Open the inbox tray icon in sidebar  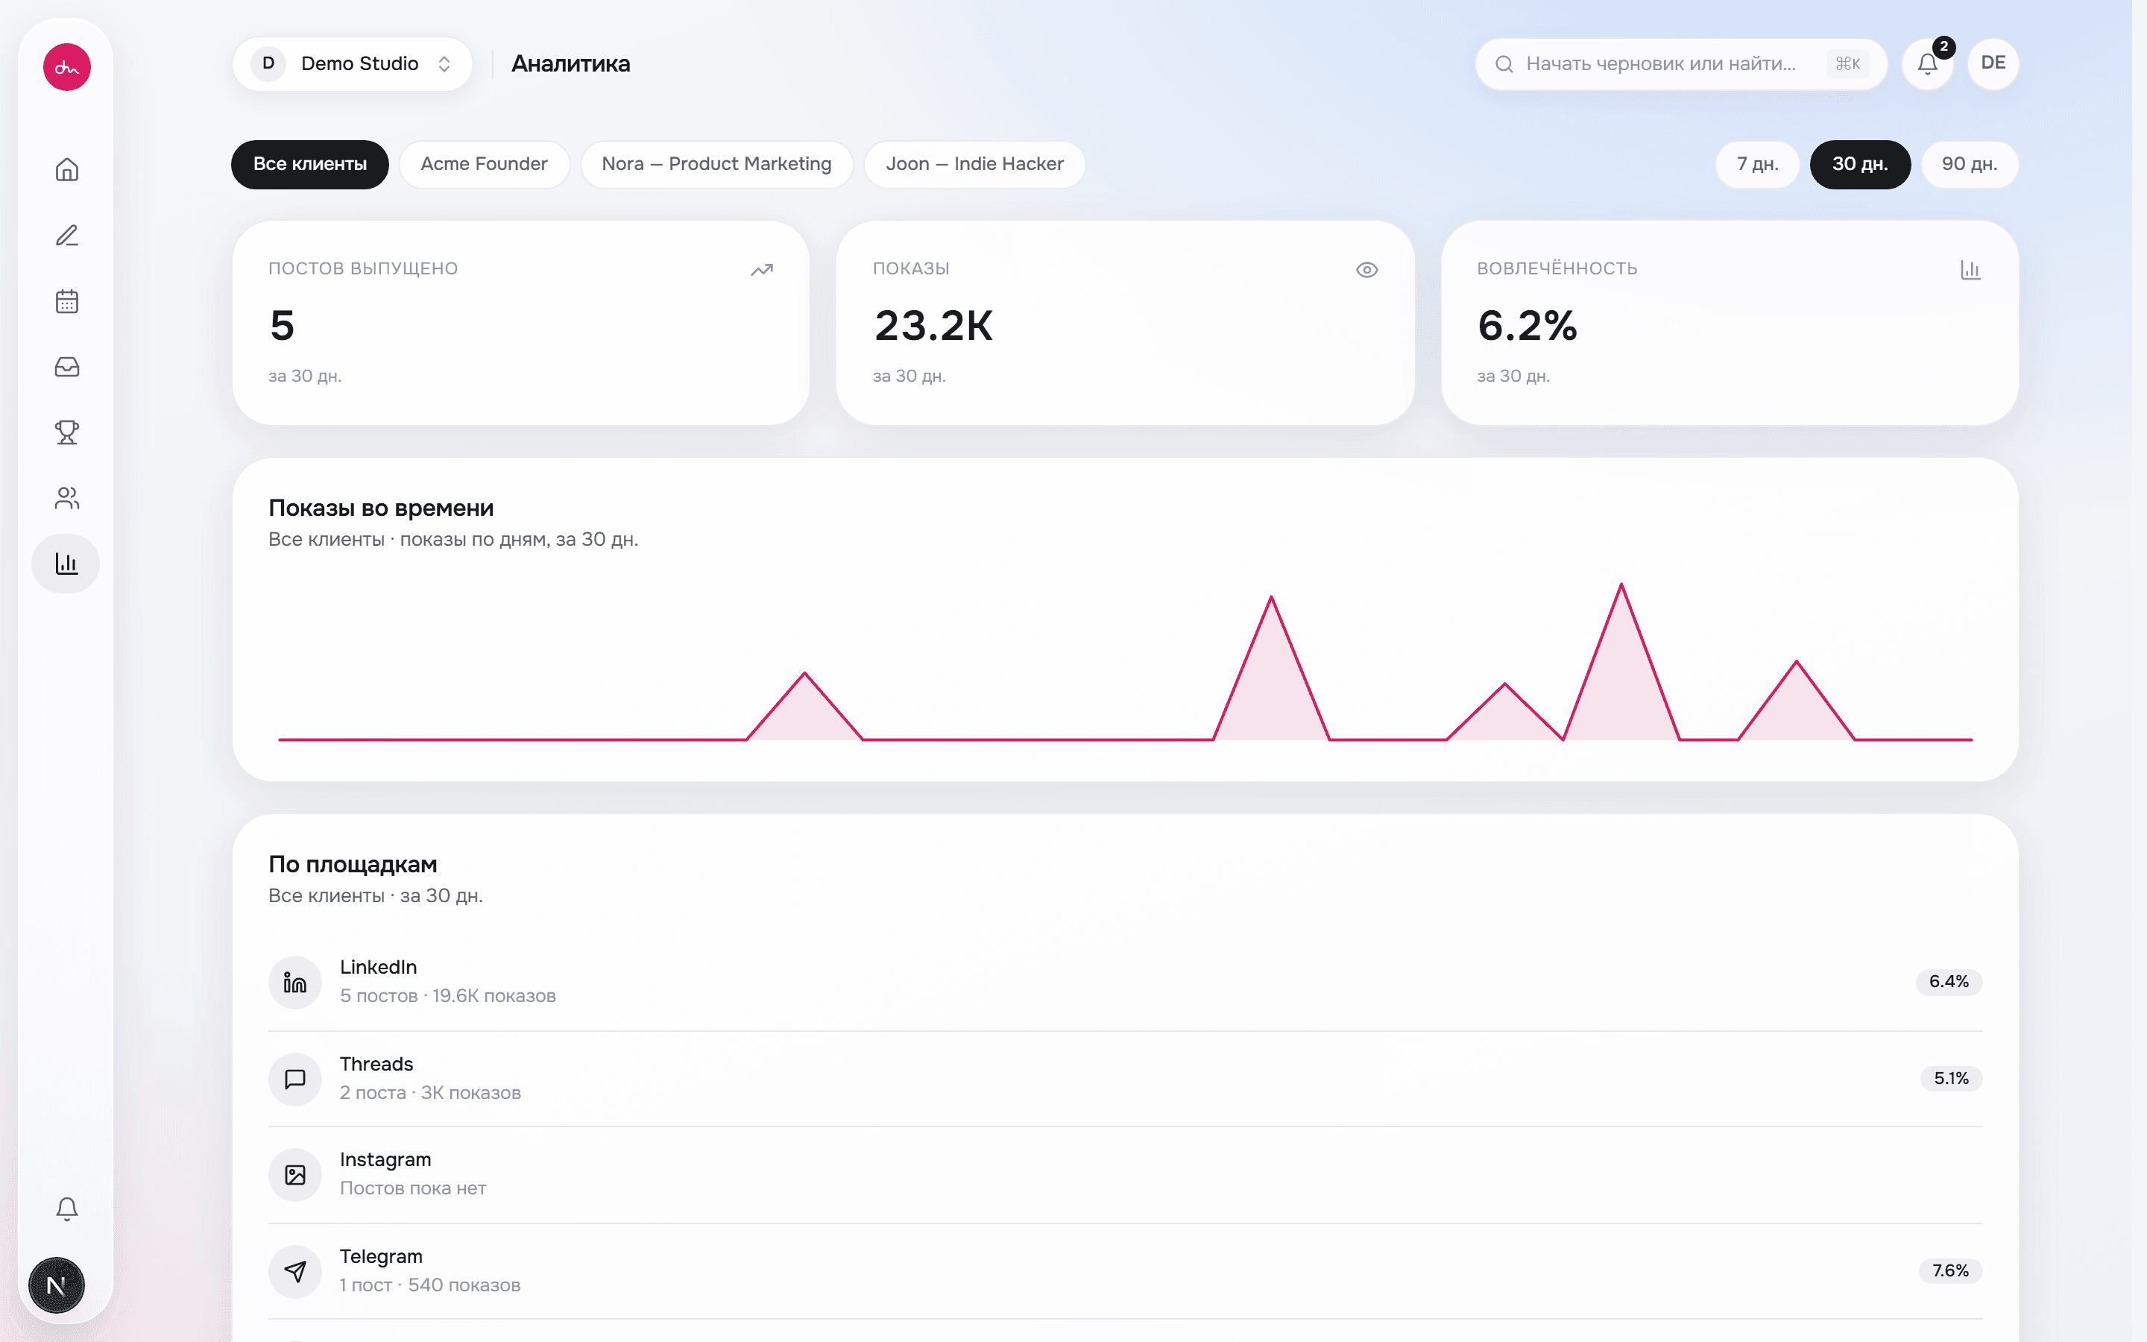(x=66, y=367)
